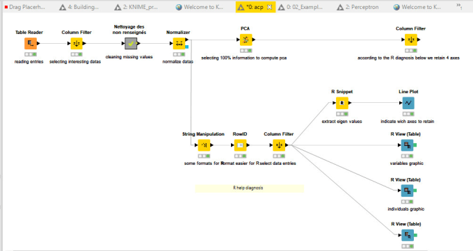Click the status traffic light under PCA node
This screenshot has width=473, height=251.
tap(246, 51)
